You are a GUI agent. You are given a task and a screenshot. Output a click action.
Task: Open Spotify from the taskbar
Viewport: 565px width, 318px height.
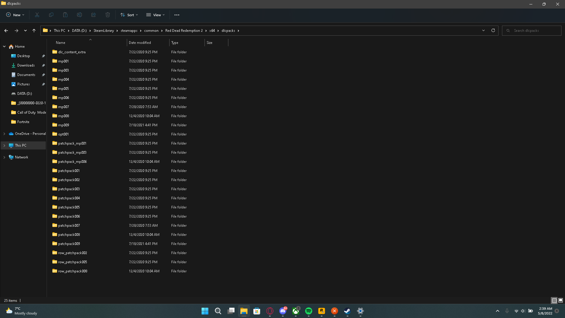pos(309,311)
